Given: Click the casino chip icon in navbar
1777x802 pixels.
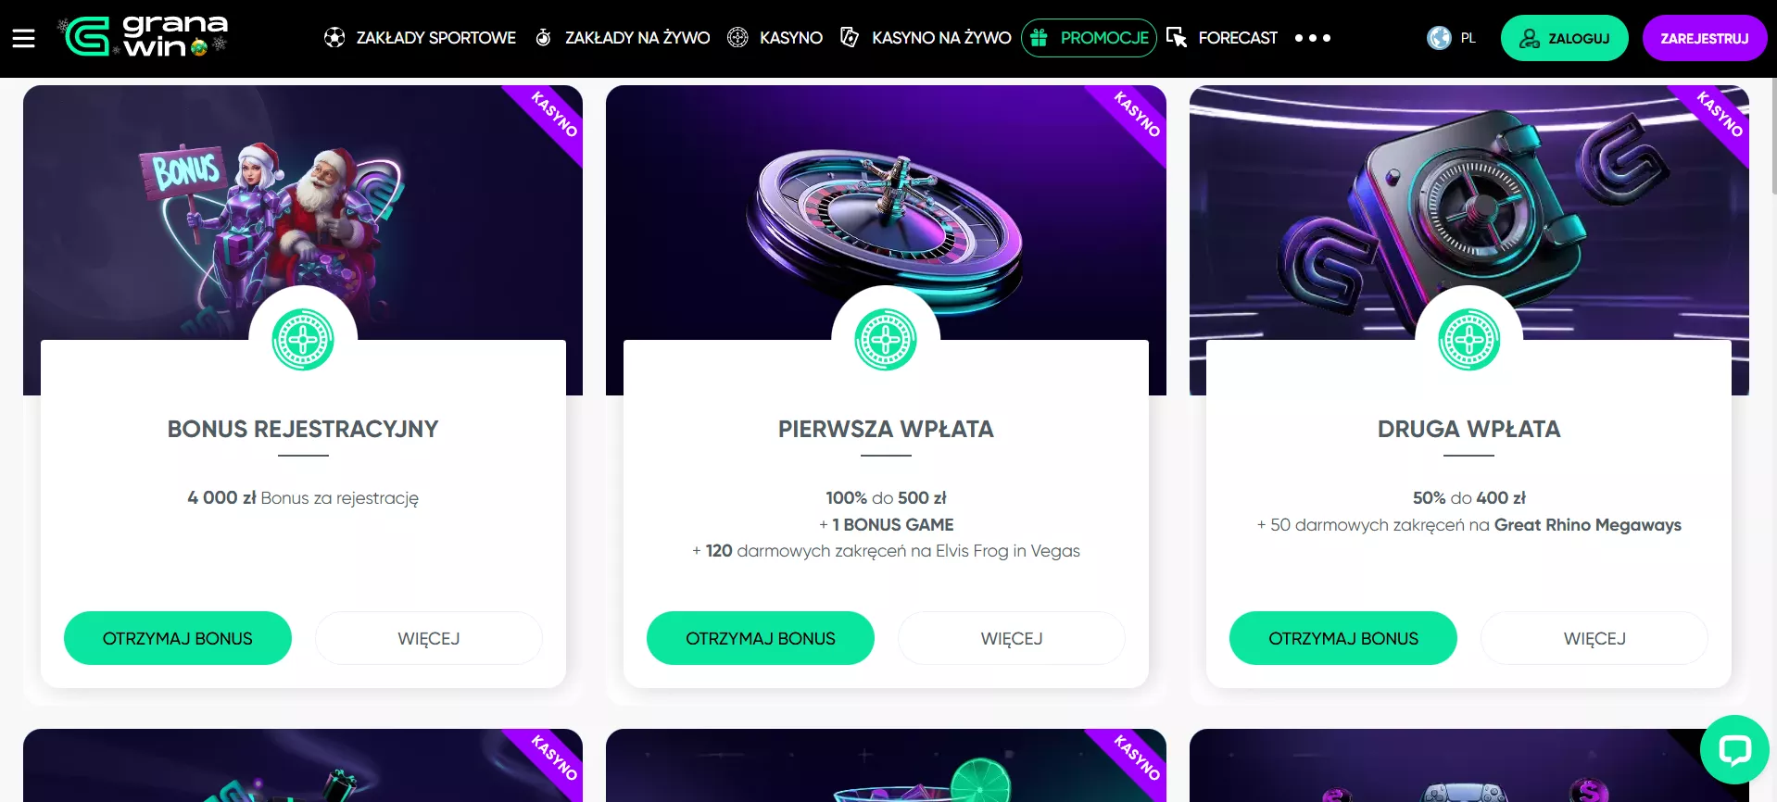Looking at the screenshot, I should coord(737,38).
